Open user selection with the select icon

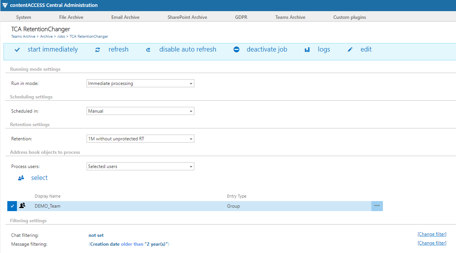pos(21,178)
